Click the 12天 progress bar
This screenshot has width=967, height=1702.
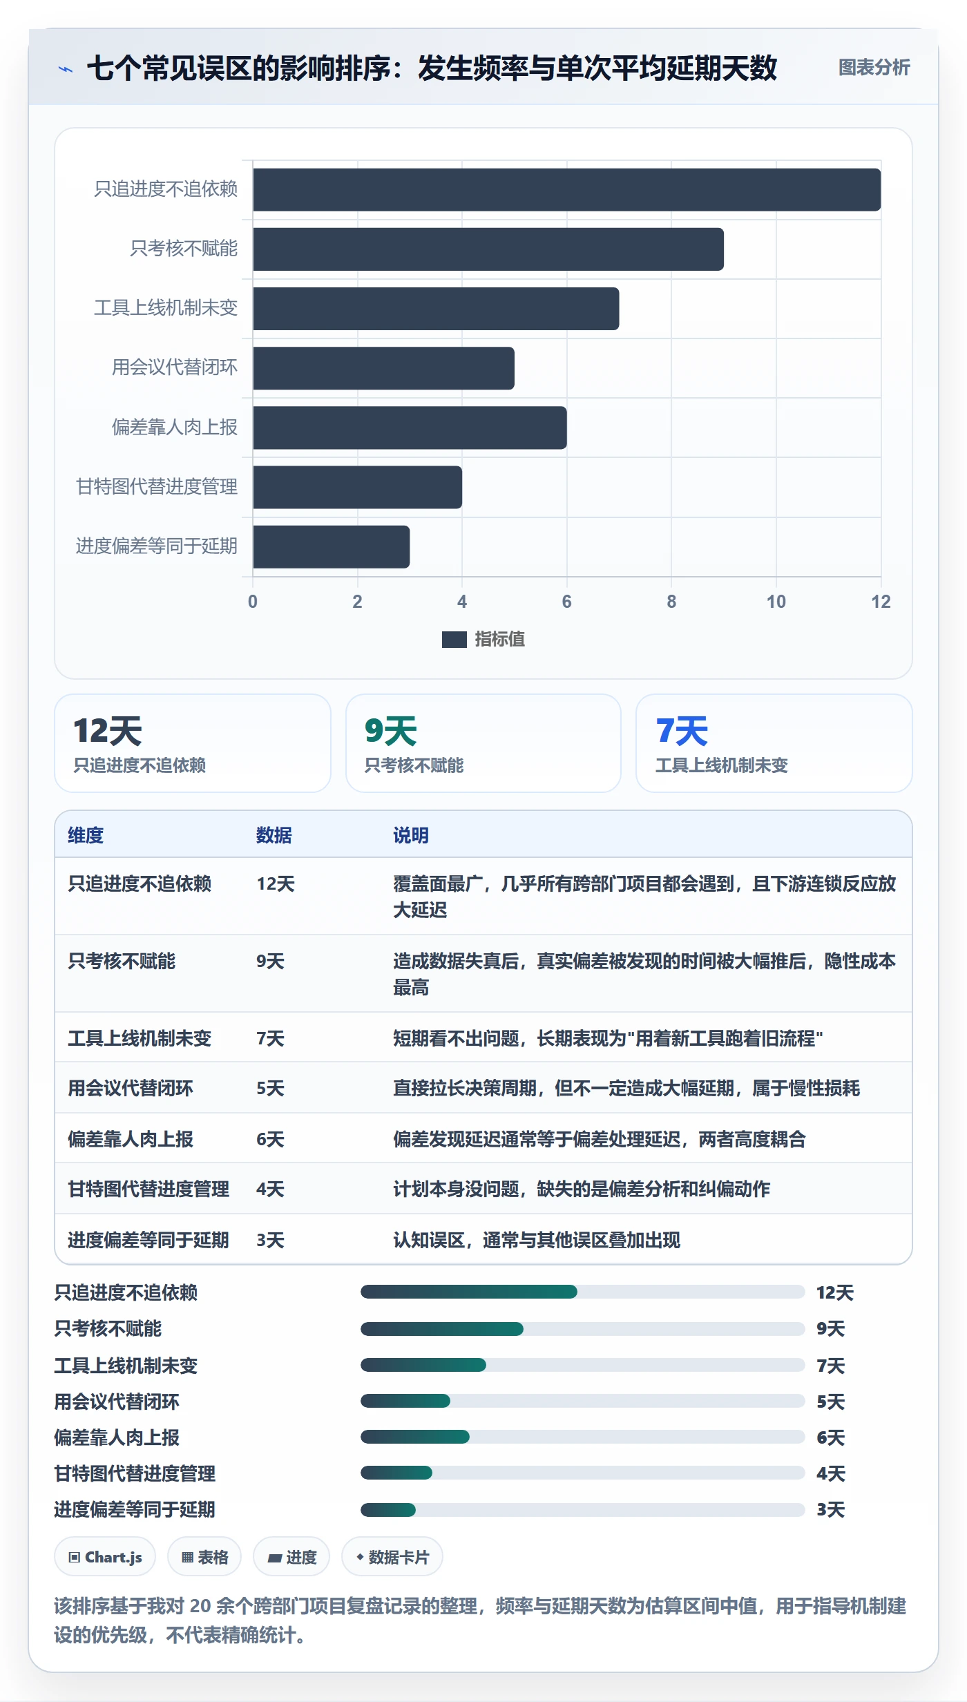click(x=583, y=1292)
